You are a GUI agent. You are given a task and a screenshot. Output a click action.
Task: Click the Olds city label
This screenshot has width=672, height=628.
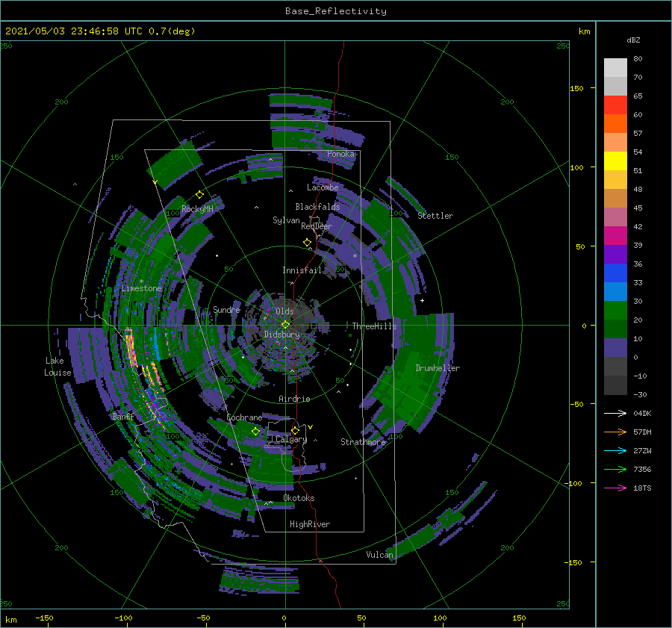[x=284, y=311]
